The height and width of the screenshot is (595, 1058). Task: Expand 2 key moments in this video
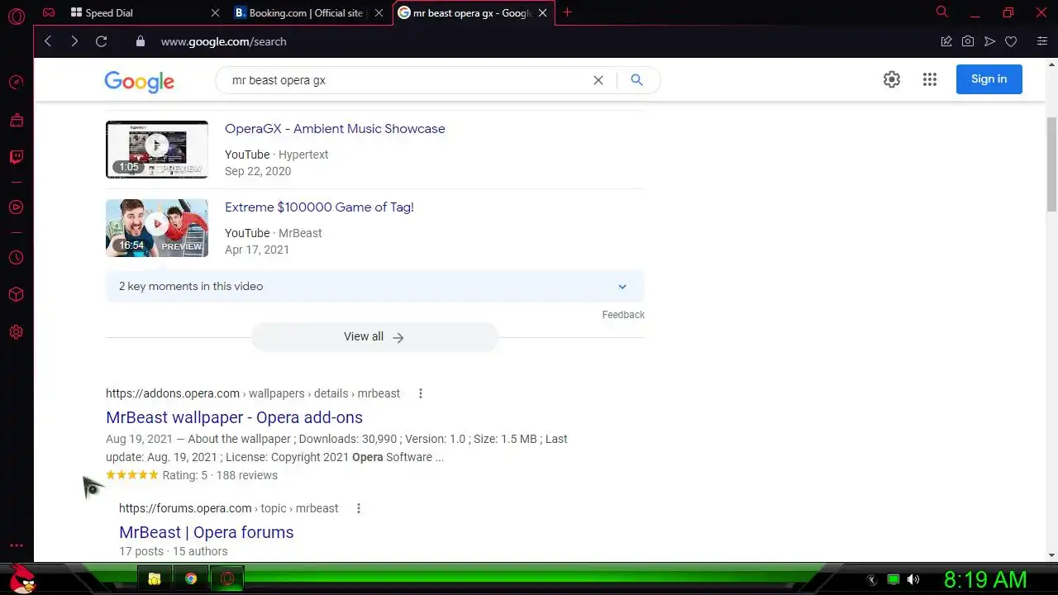[374, 286]
